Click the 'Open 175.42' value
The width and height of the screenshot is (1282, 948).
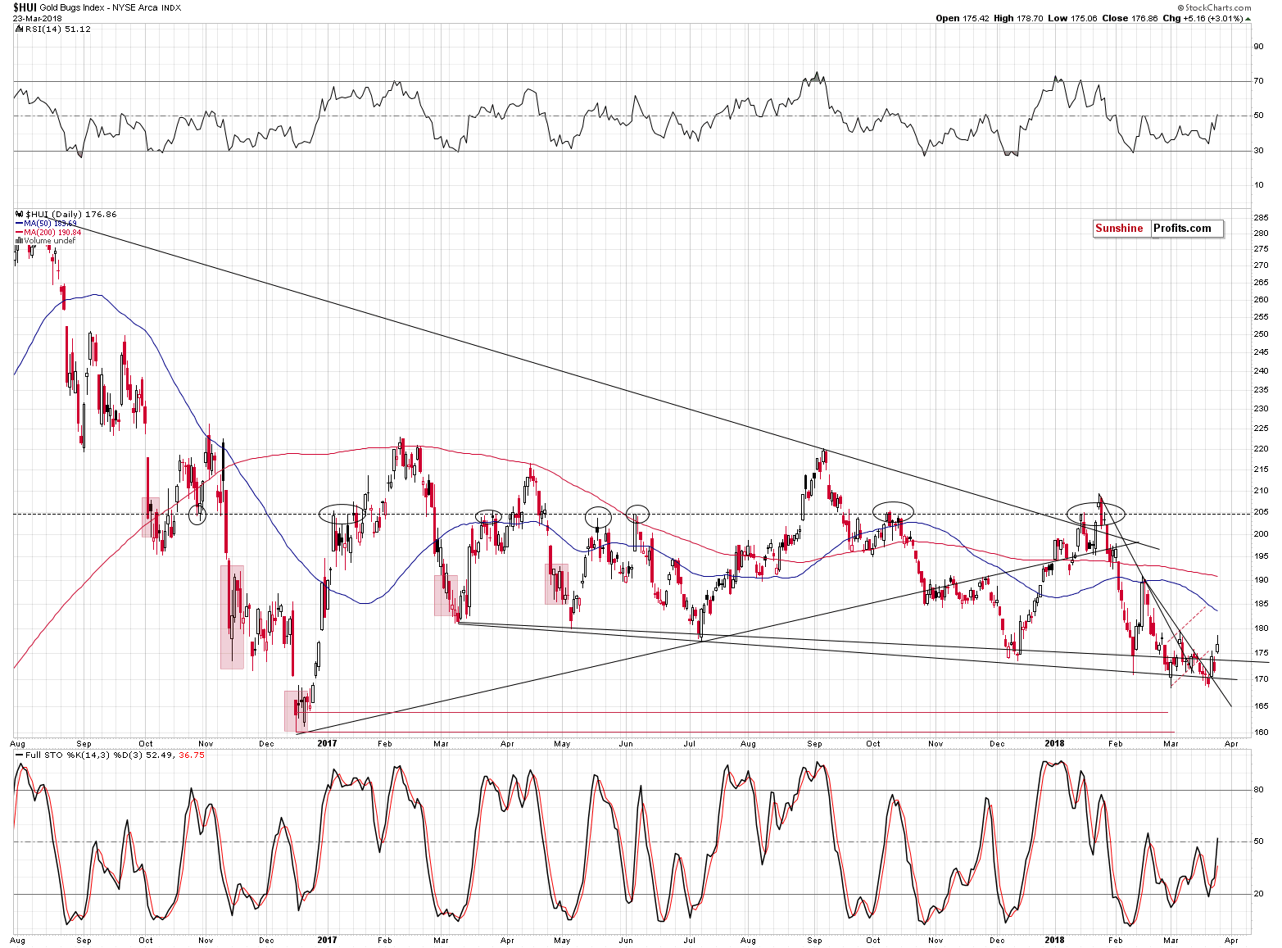click(963, 18)
